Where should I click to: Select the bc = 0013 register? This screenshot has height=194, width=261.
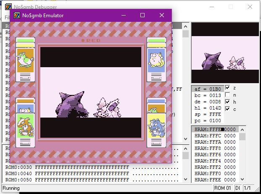coord(208,95)
